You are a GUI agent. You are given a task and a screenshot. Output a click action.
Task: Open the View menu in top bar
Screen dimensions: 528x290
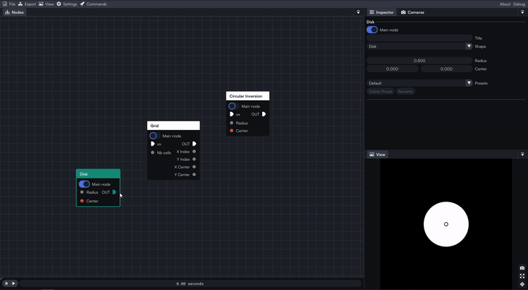click(x=46, y=4)
